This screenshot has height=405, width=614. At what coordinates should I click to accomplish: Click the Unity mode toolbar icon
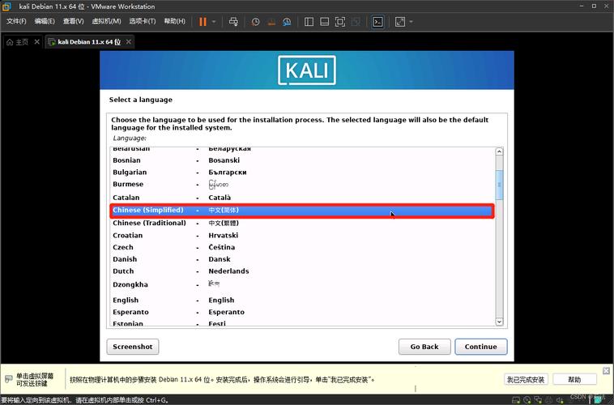pyautogui.click(x=356, y=22)
